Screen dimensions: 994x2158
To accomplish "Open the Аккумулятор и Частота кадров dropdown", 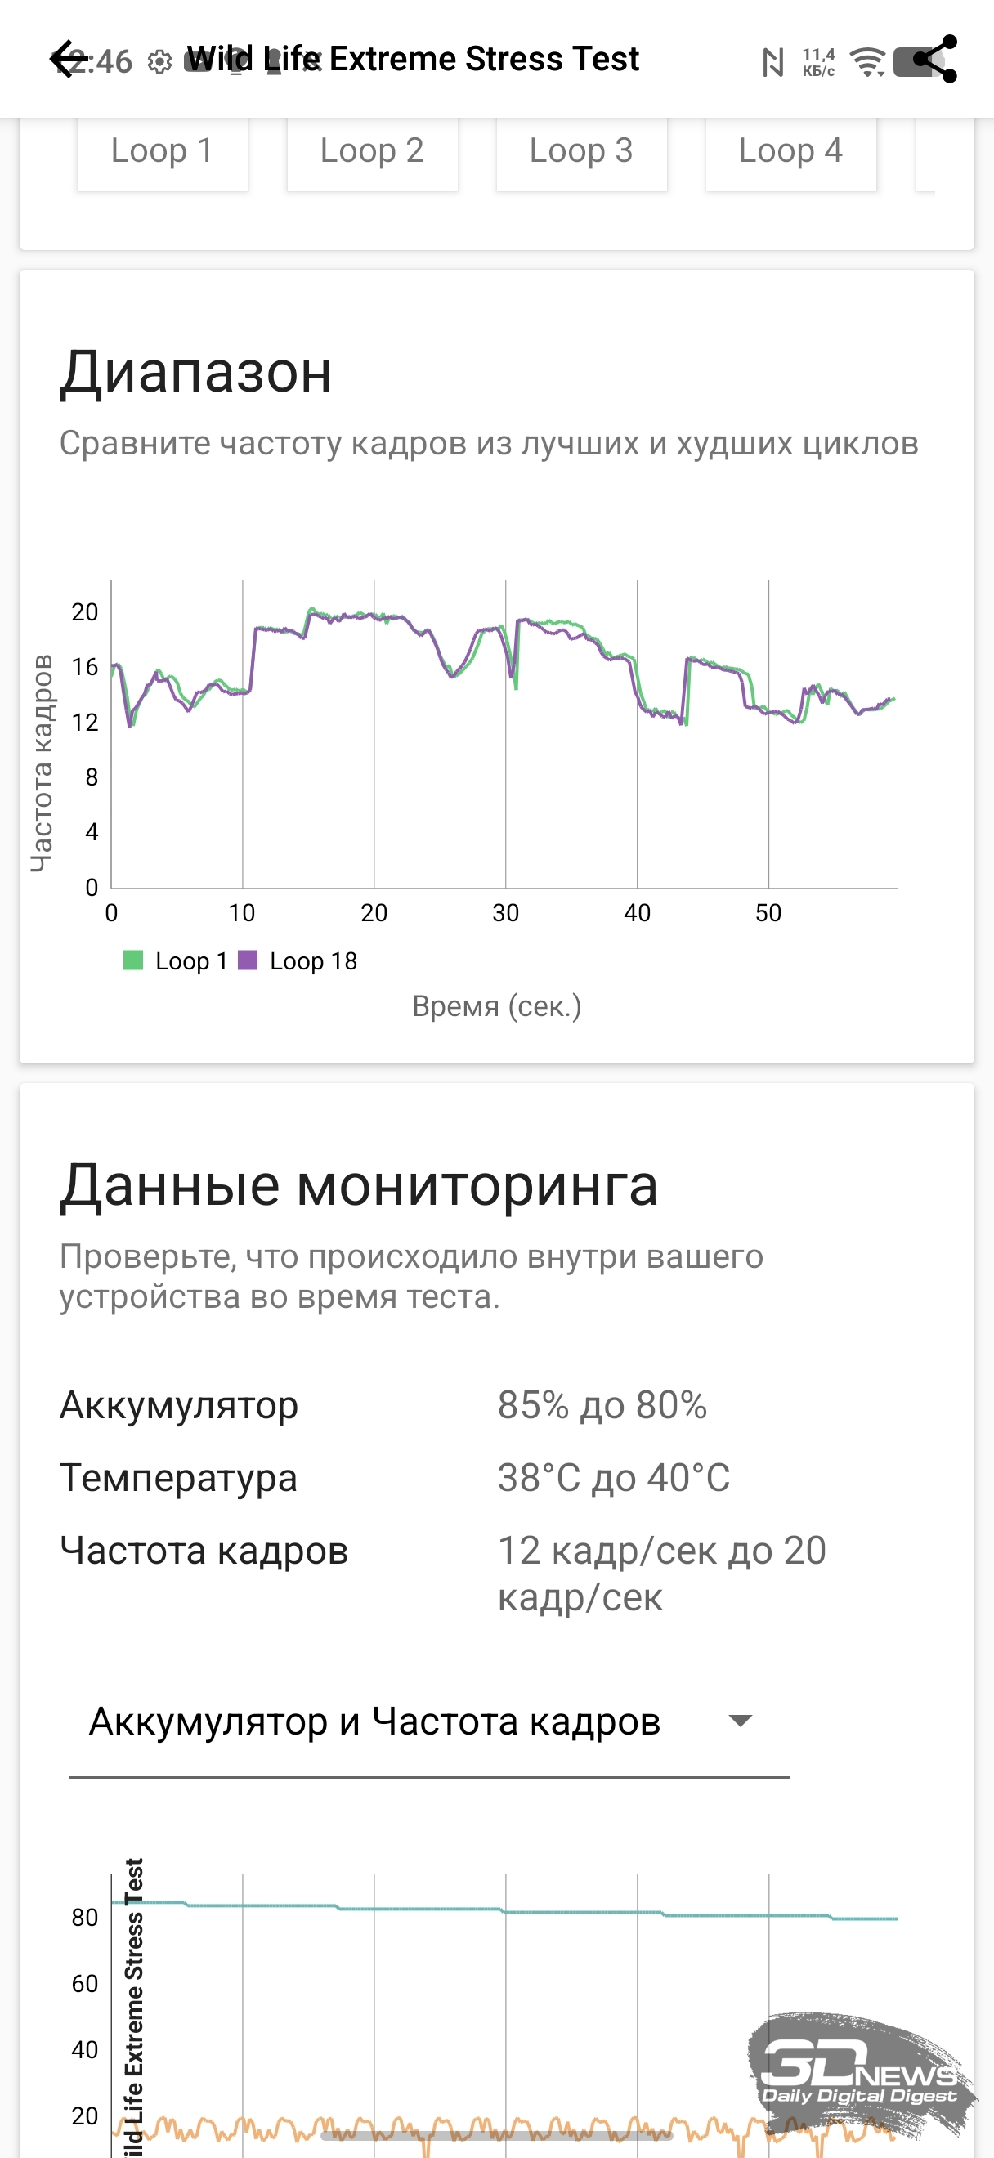I will pos(375,1722).
